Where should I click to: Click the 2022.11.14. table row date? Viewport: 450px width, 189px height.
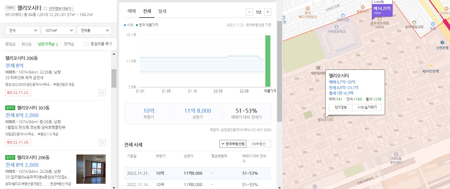pos(138,185)
